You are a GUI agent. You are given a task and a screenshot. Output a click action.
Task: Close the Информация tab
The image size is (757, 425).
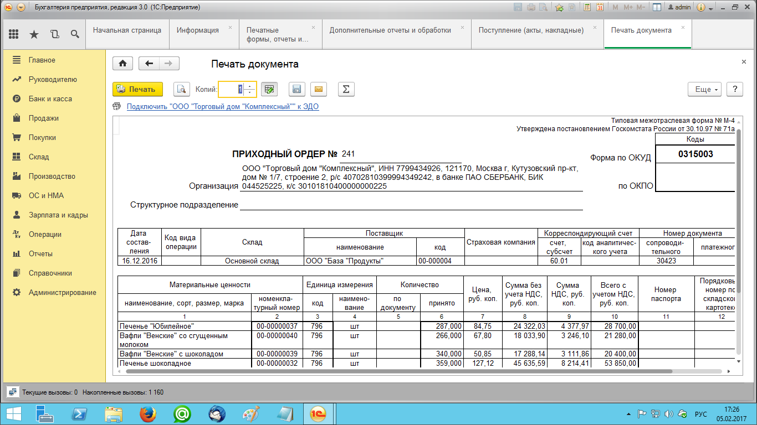(230, 27)
